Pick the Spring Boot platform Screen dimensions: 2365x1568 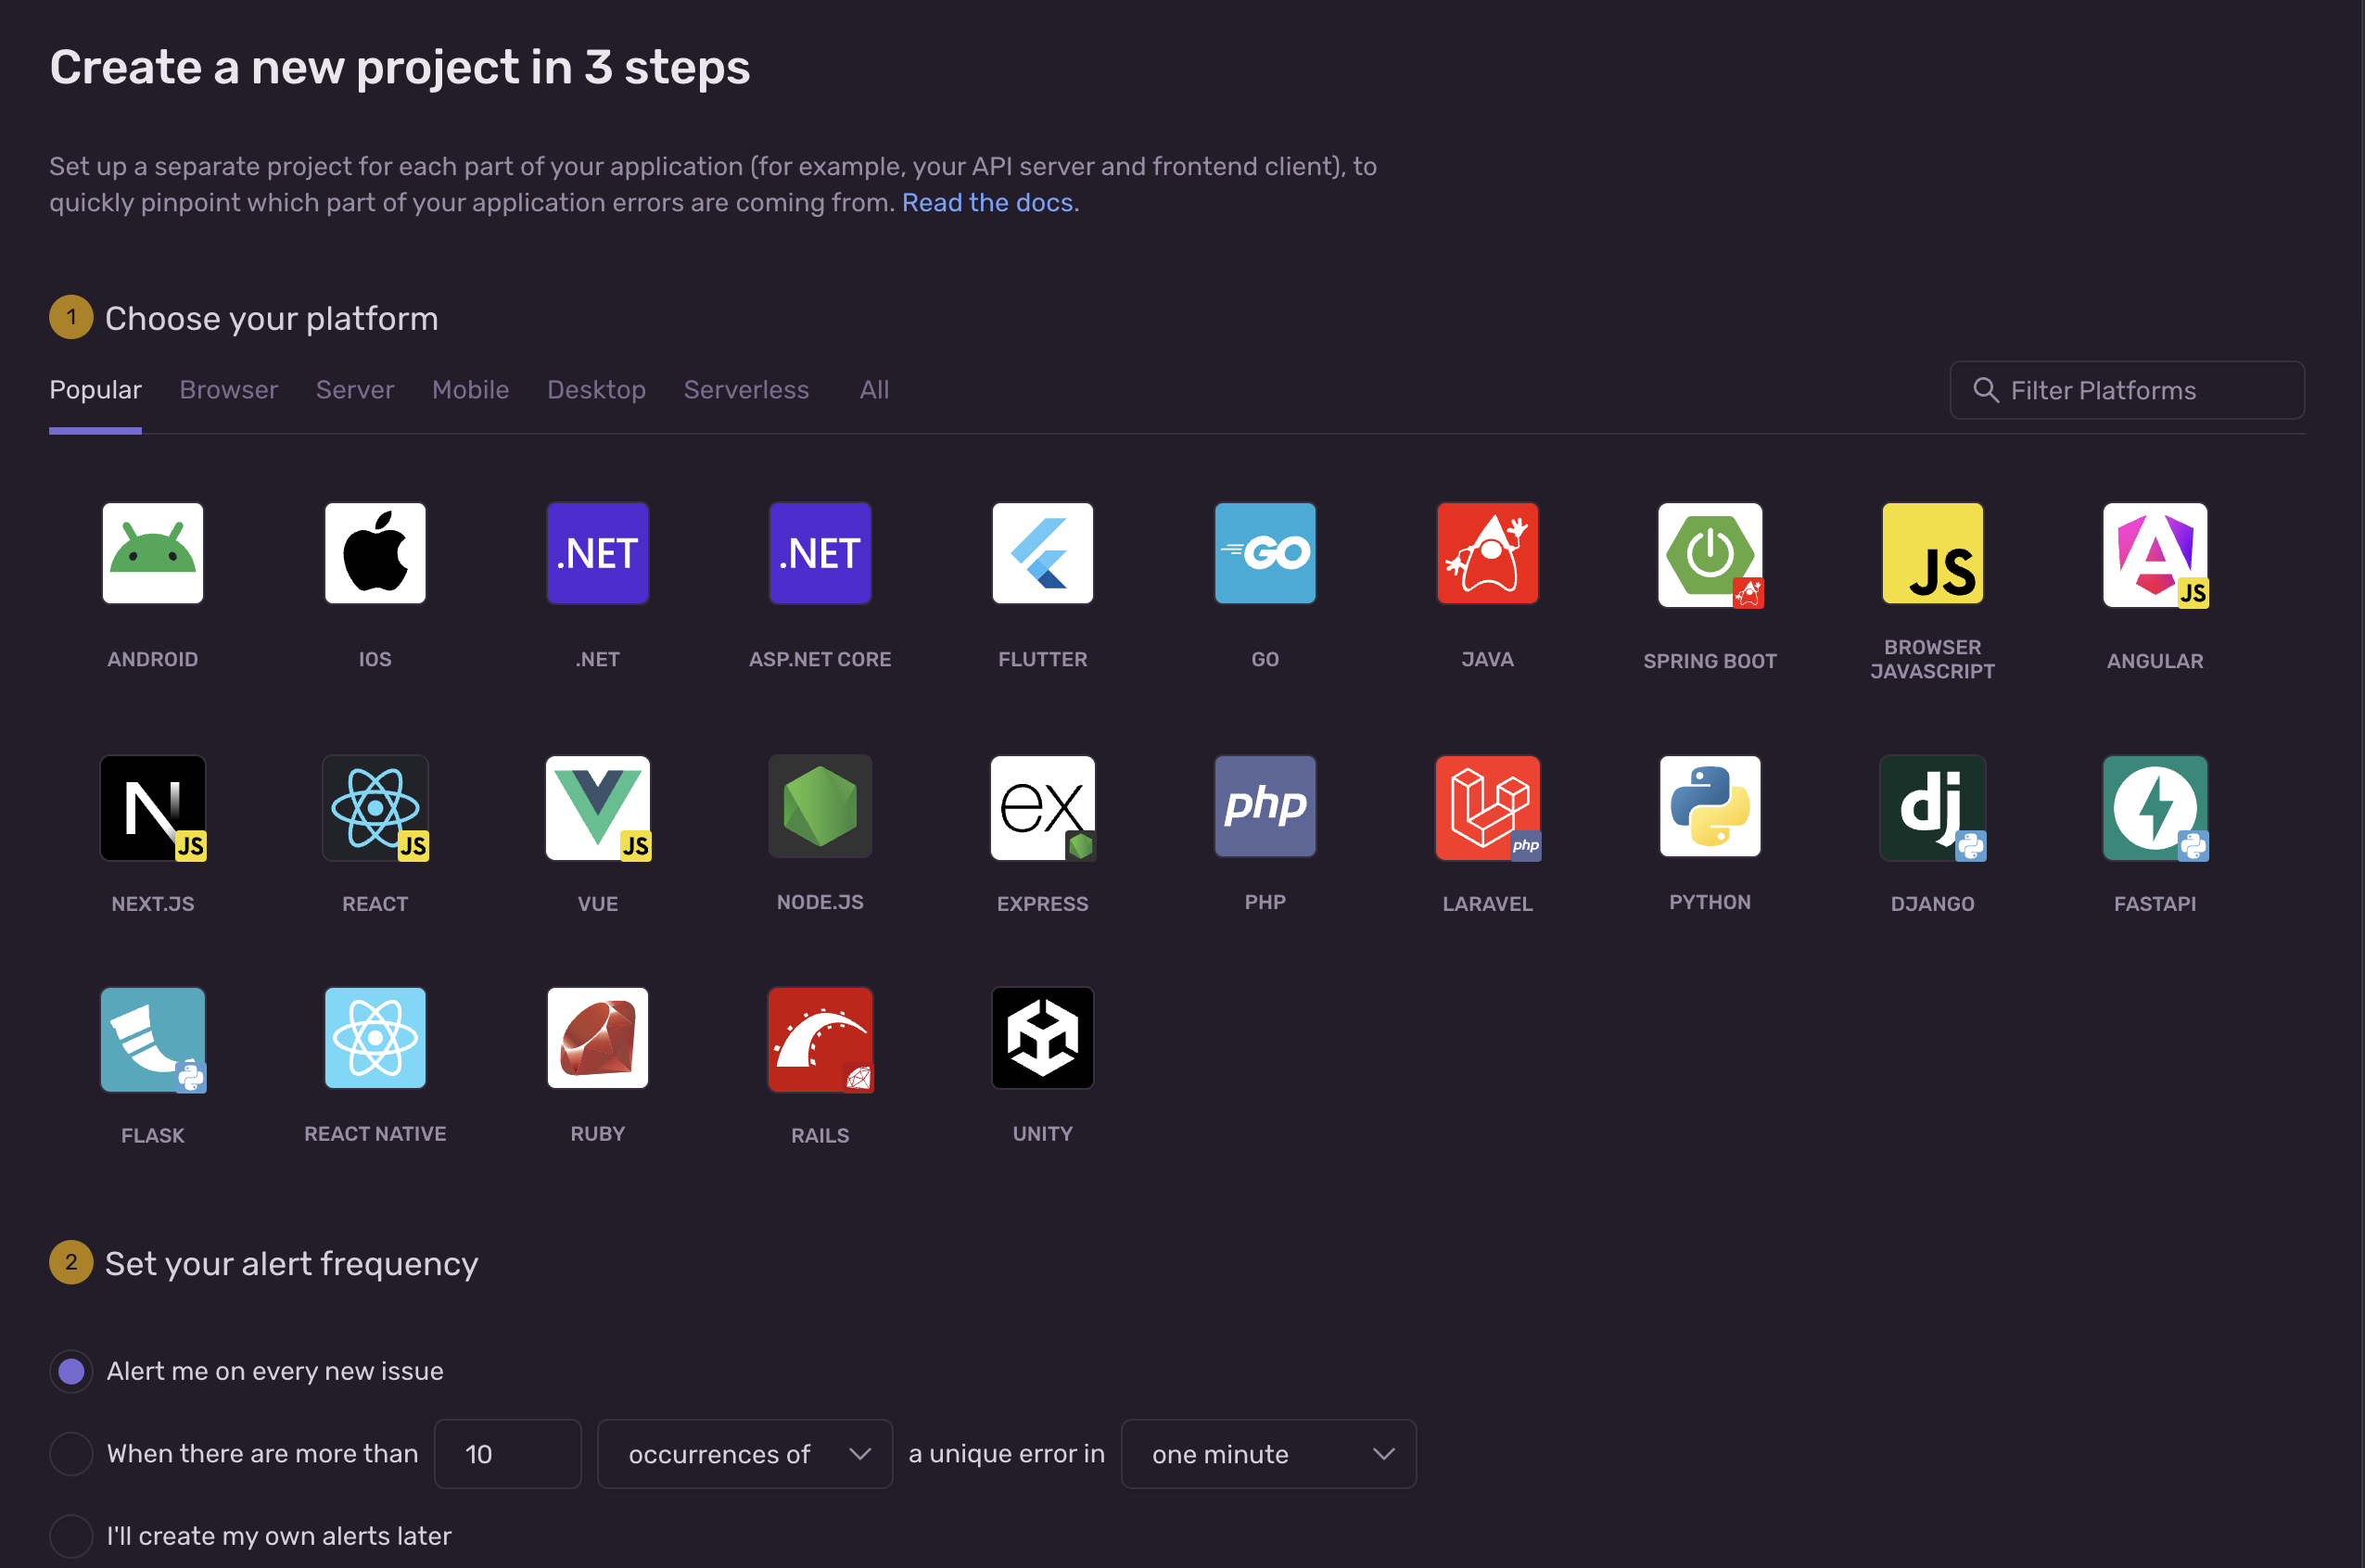point(1710,555)
